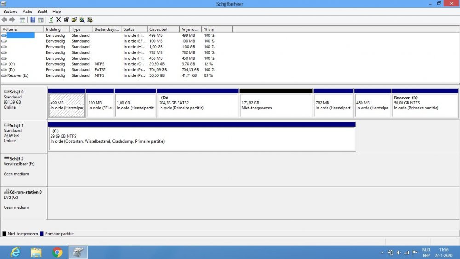Open the Bestand menu
460x259 pixels.
pos(10,12)
